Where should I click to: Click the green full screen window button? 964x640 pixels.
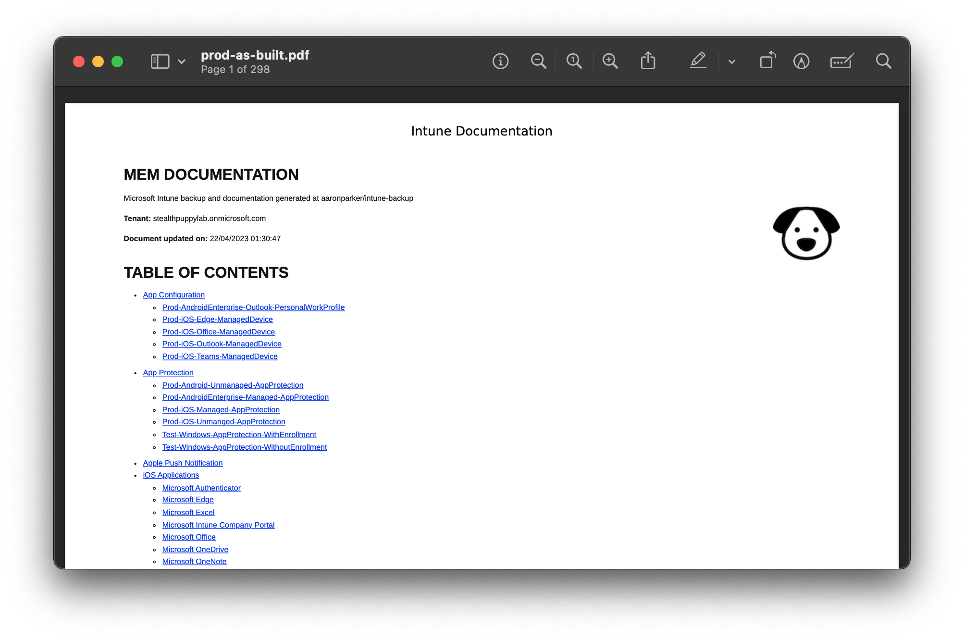pos(117,62)
